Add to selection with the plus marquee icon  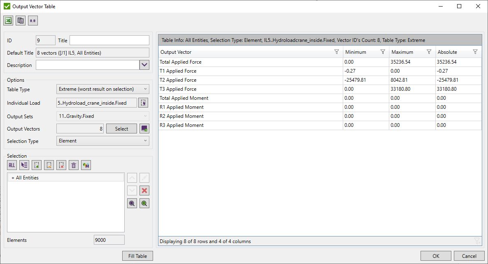click(x=36, y=165)
